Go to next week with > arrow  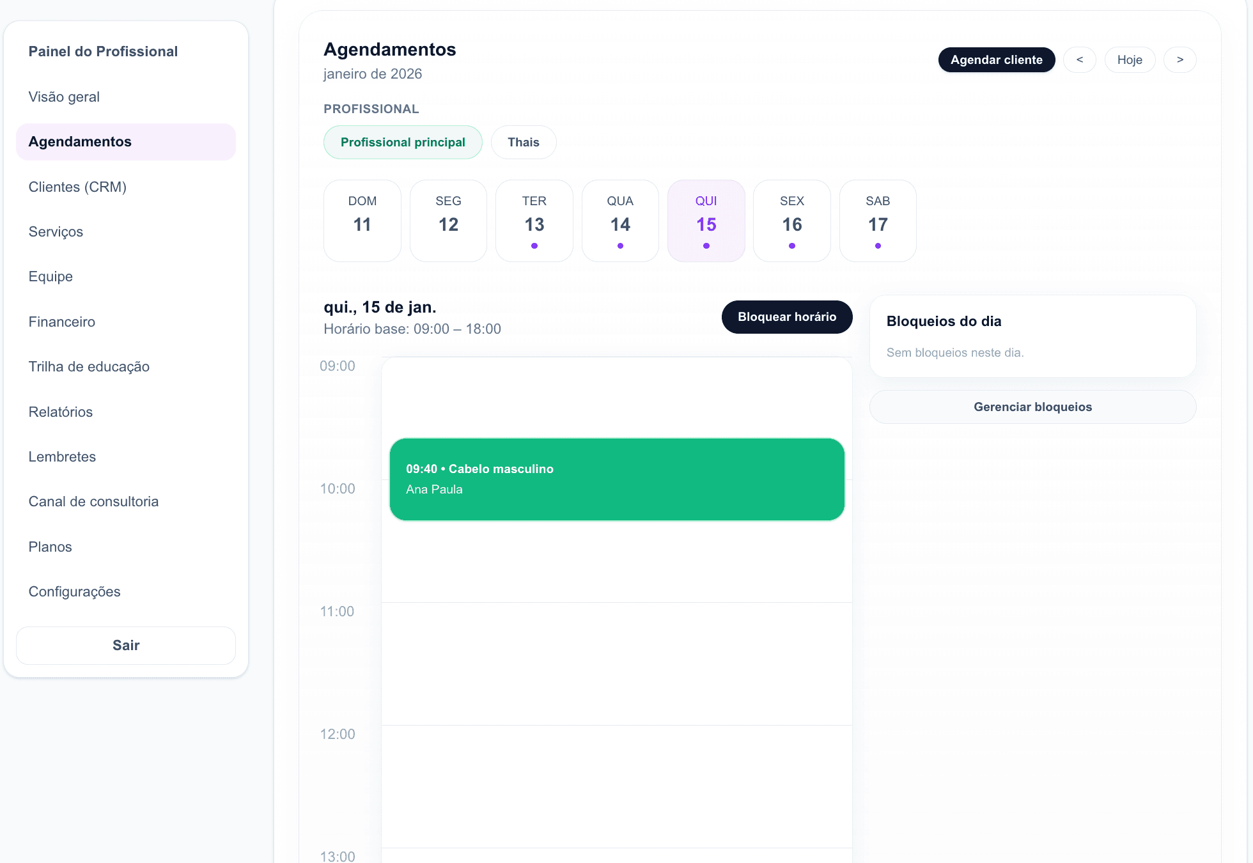1179,59
